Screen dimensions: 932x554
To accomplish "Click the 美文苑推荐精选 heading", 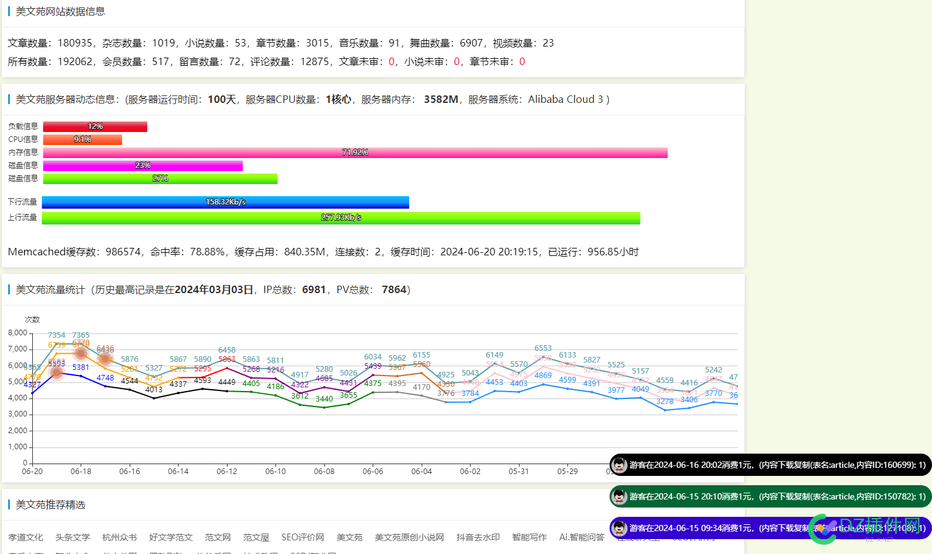I will point(50,505).
